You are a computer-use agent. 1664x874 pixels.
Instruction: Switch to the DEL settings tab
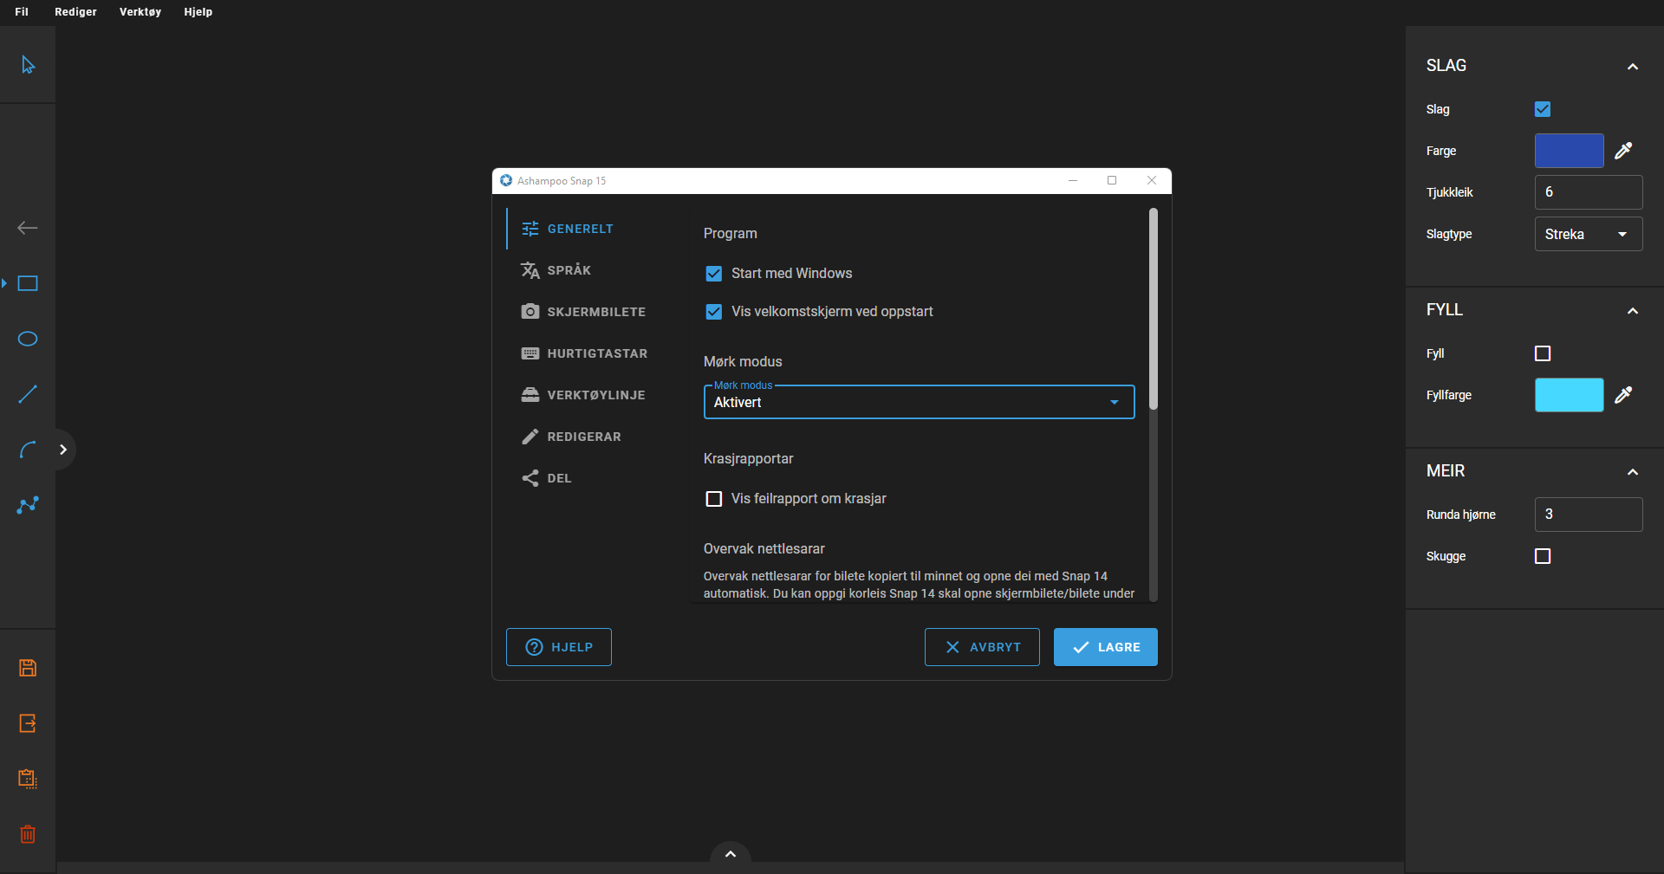(593, 478)
